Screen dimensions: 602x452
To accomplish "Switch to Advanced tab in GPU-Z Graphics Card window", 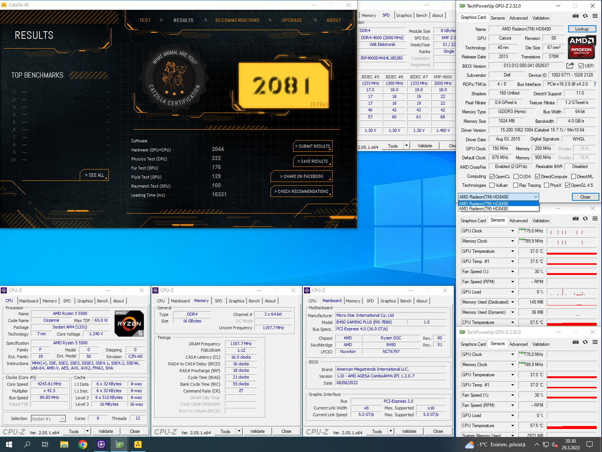I will tap(518, 18).
